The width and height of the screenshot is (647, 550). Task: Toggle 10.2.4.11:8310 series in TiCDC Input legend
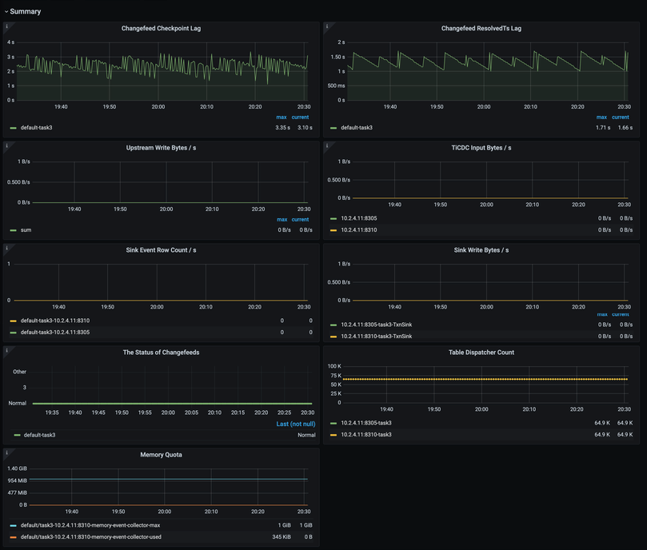[x=358, y=230]
